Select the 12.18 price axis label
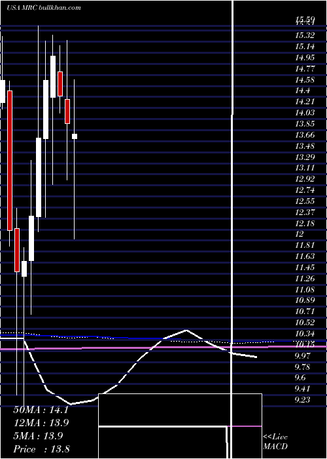Screen dimensions: 327x459 305,224
